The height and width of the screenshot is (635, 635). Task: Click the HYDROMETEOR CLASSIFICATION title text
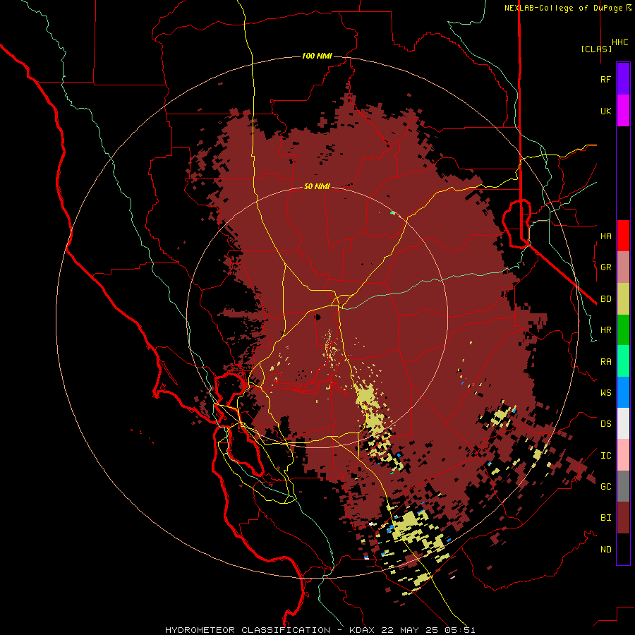(248, 630)
